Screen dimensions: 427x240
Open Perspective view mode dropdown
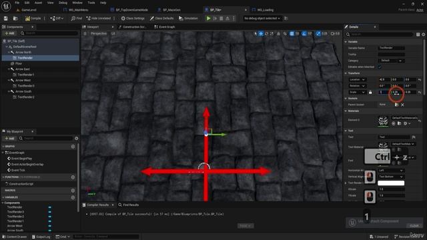[99, 33]
